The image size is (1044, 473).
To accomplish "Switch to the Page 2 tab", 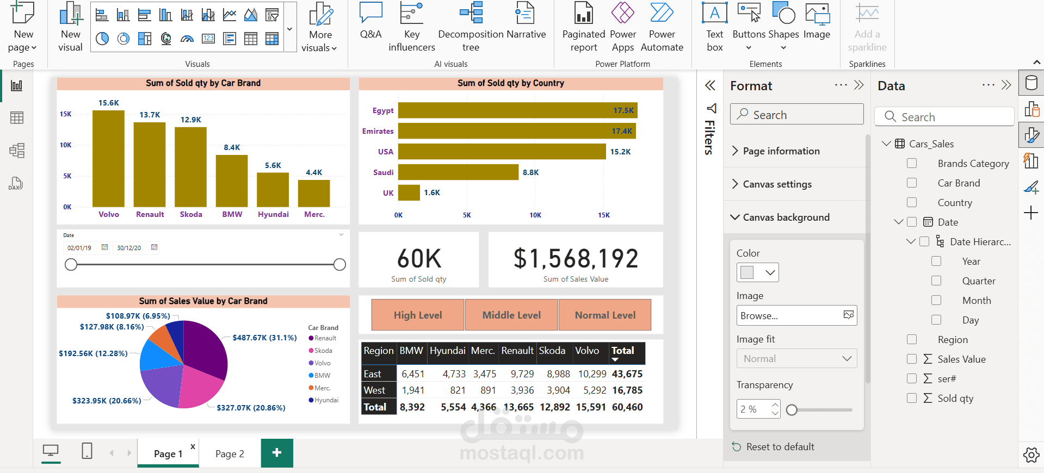I will point(230,453).
